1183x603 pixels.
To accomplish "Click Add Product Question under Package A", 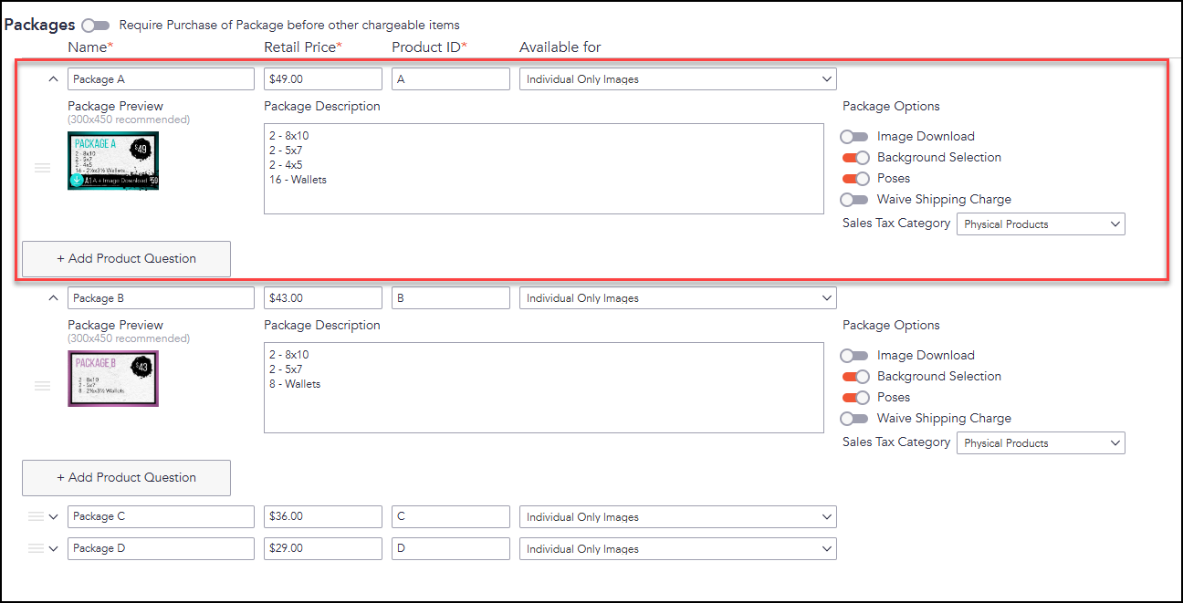I will [x=126, y=259].
